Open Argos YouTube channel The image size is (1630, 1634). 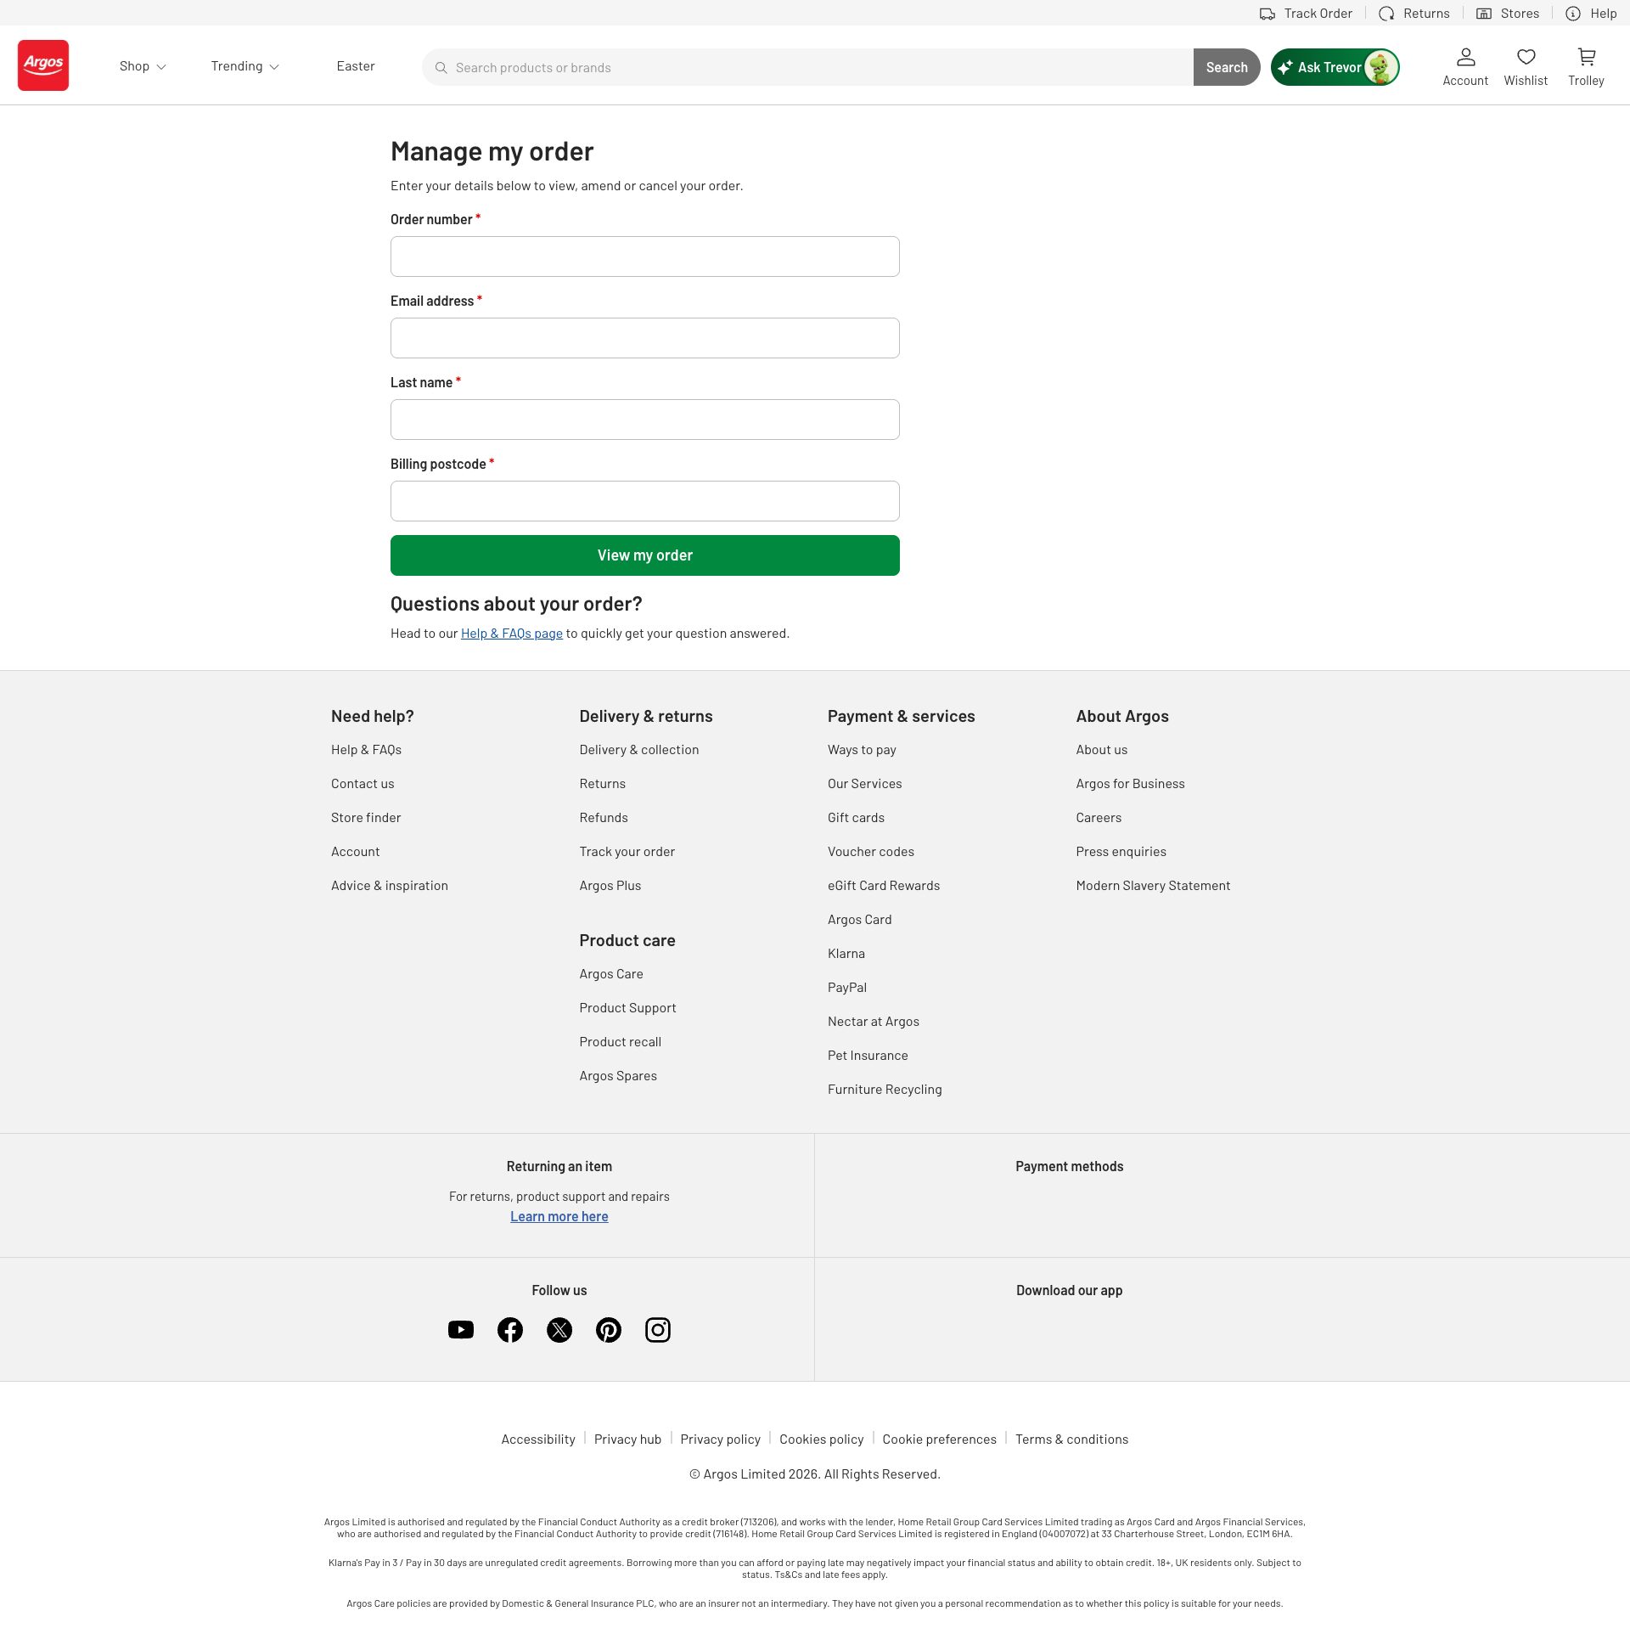(461, 1329)
